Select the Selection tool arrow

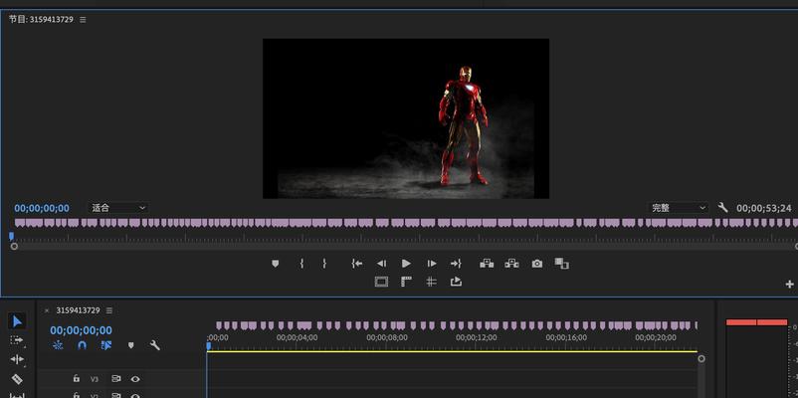pos(17,321)
